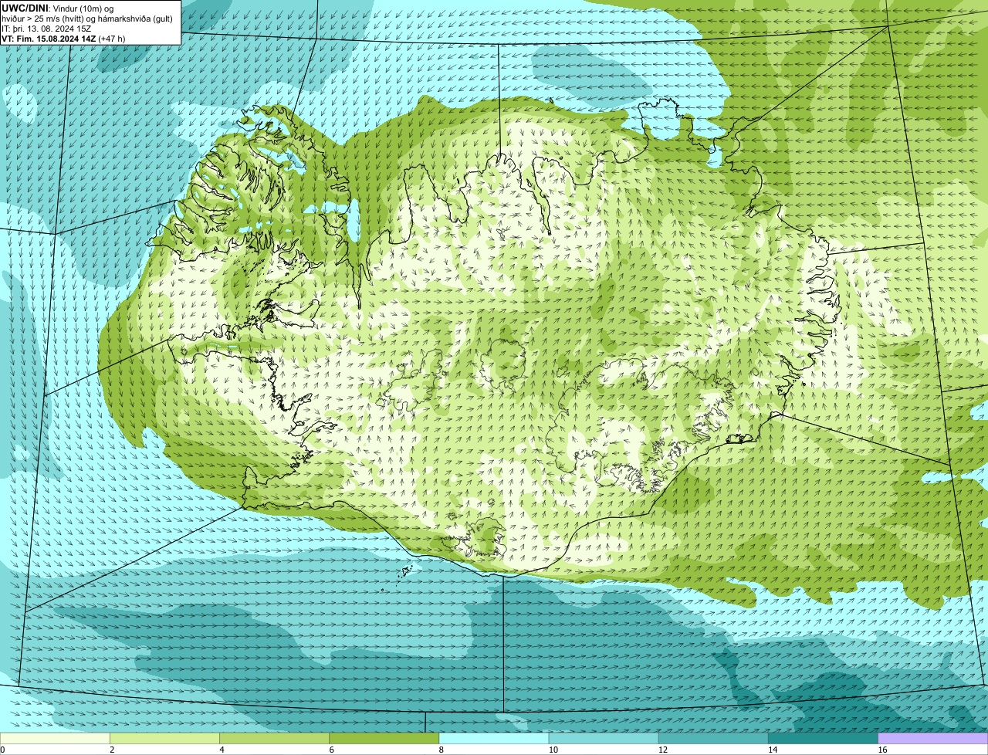988x755 pixels.
Task: Click the 6–8 olive green legend swatch
Action: tap(384, 738)
